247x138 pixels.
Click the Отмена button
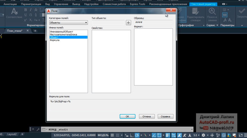tap(147, 116)
